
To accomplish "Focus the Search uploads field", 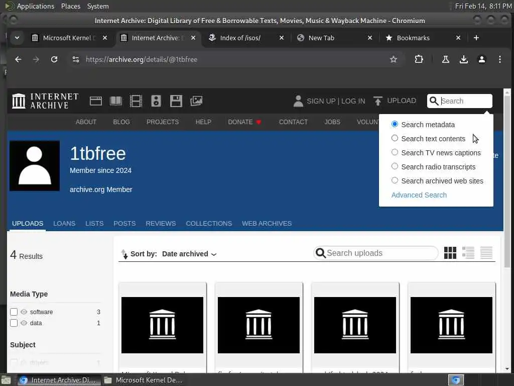I will click(x=375, y=253).
